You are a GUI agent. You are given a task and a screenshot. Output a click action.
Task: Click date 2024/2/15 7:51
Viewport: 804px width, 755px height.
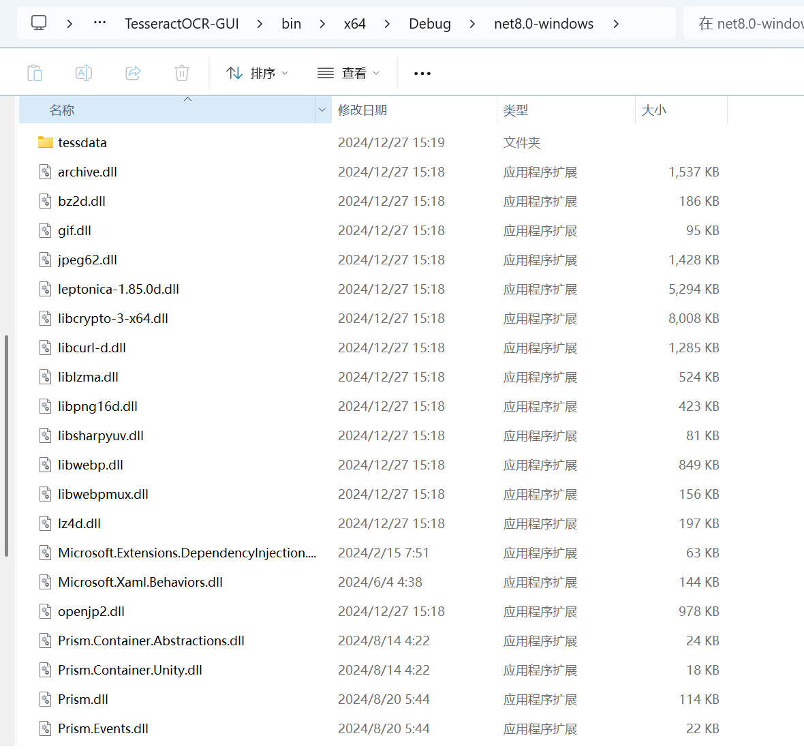point(384,553)
